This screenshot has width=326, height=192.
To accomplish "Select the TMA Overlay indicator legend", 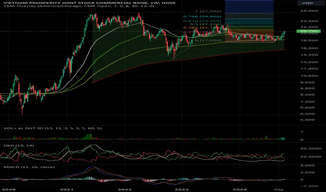I will [x=79, y=6].
